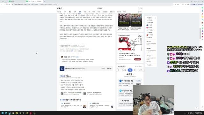Reload the page with browser refresh icon
204x115 pixels.
point(7,4)
